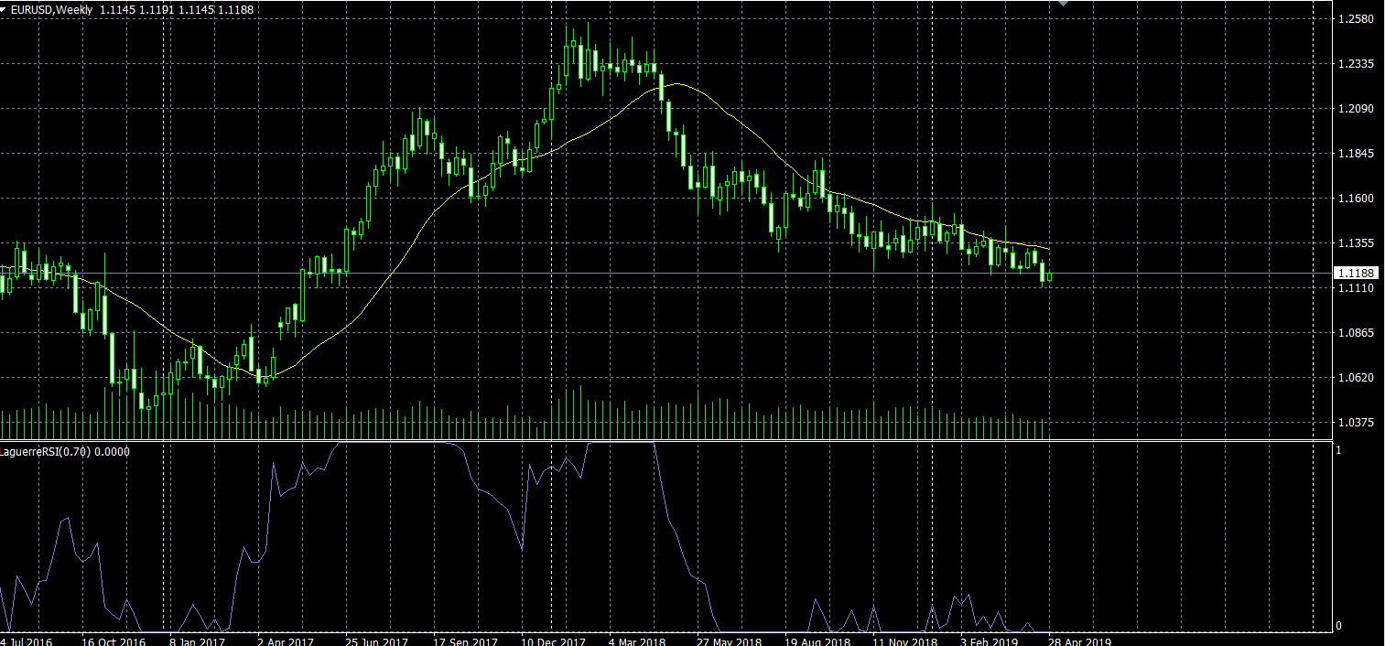Click the indicator scale value 0
This screenshot has width=1385, height=646.
point(1338,626)
